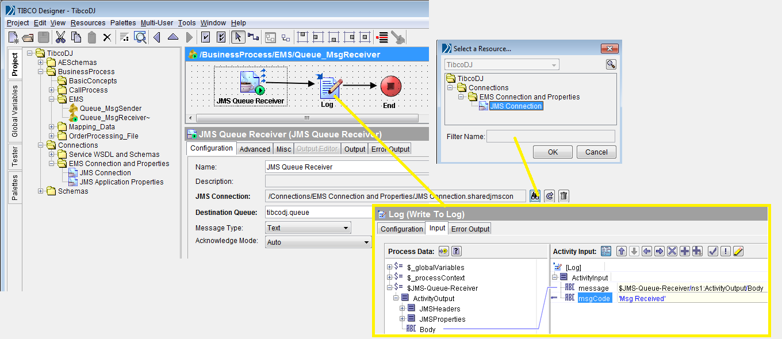Click the Paste toolbar icon
The image size is (782, 339).
[x=90, y=36]
